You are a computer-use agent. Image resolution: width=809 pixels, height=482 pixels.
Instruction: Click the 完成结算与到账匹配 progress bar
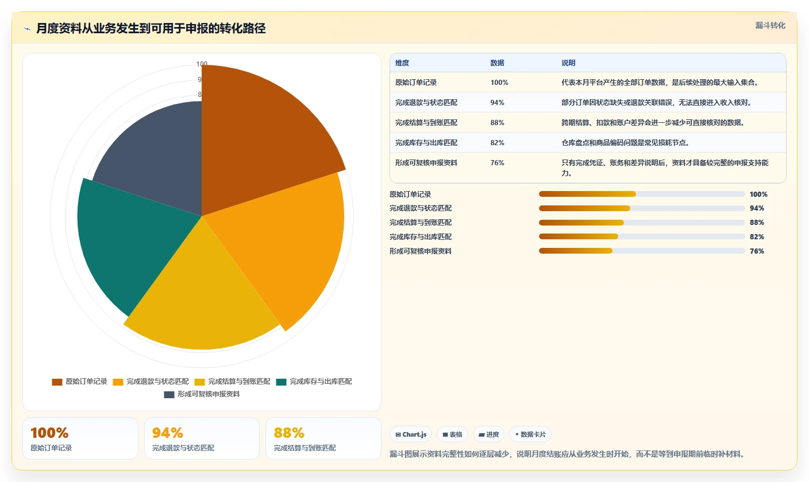click(x=642, y=223)
